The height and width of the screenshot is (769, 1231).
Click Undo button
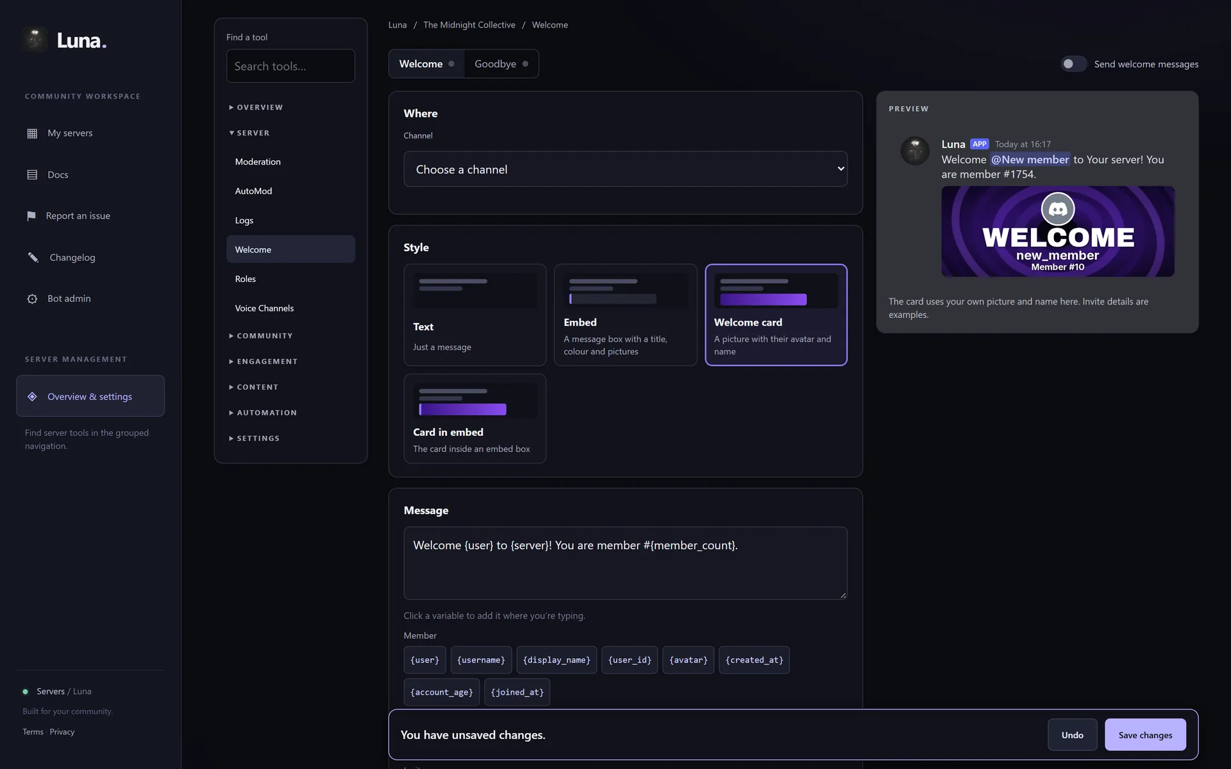pos(1072,735)
